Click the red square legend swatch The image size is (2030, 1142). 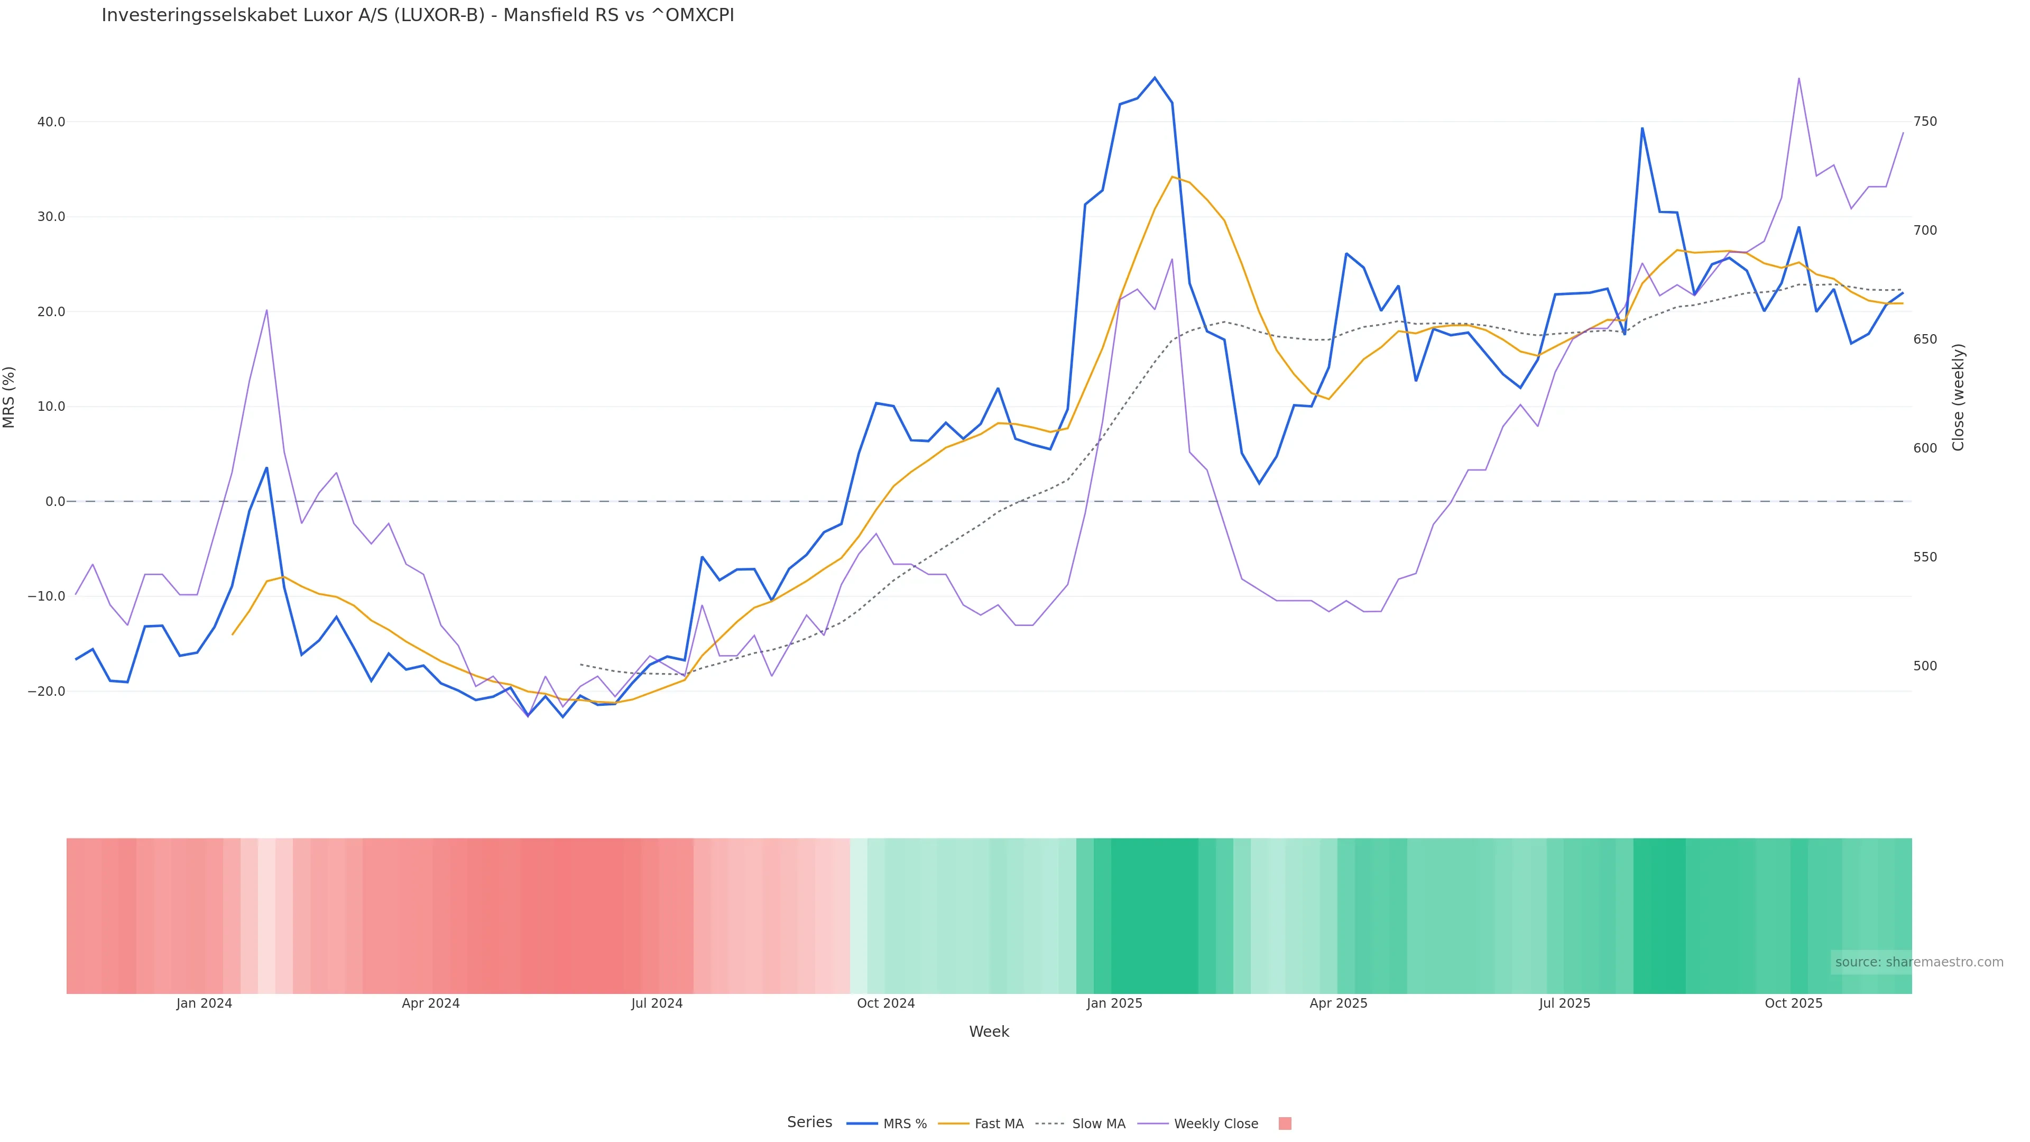tap(1285, 1124)
